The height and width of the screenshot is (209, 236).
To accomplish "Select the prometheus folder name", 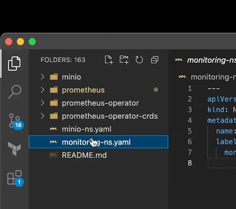I will [83, 90].
